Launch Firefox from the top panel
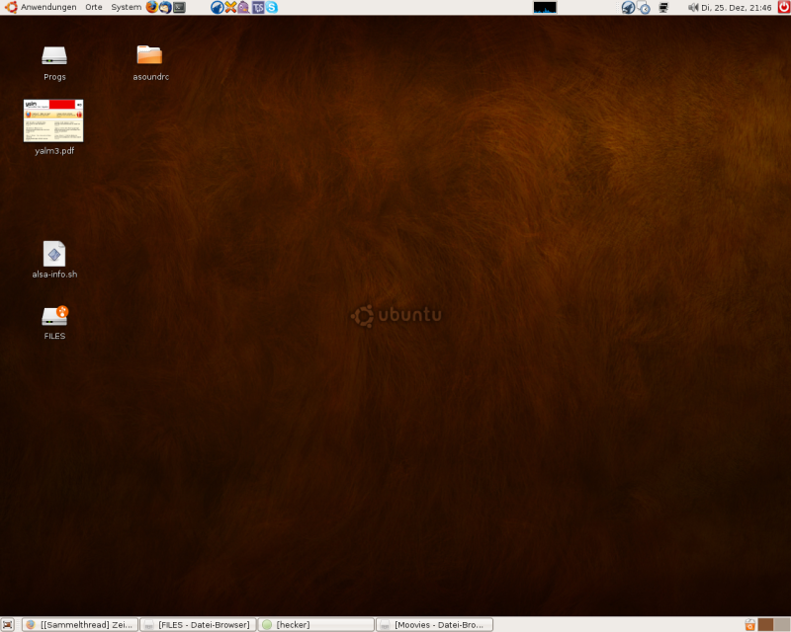 click(151, 7)
